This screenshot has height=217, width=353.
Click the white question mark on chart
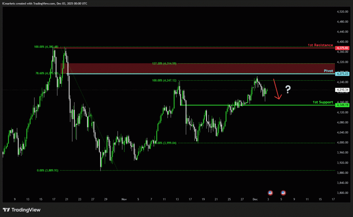tap(288, 90)
